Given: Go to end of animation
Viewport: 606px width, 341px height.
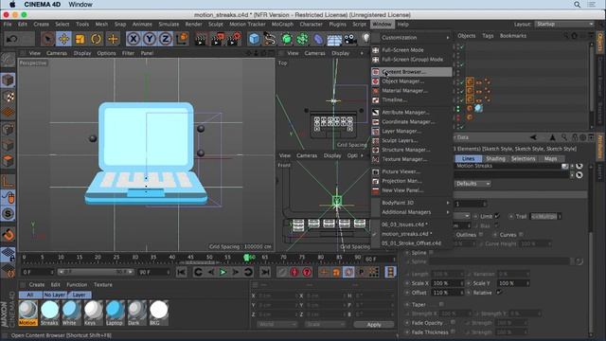Looking at the screenshot, I should point(265,272).
